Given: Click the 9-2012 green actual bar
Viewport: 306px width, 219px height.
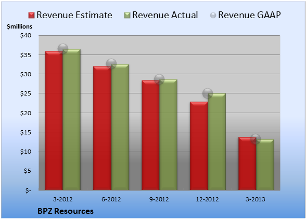Looking at the screenshot, I should pyautogui.click(x=168, y=135).
